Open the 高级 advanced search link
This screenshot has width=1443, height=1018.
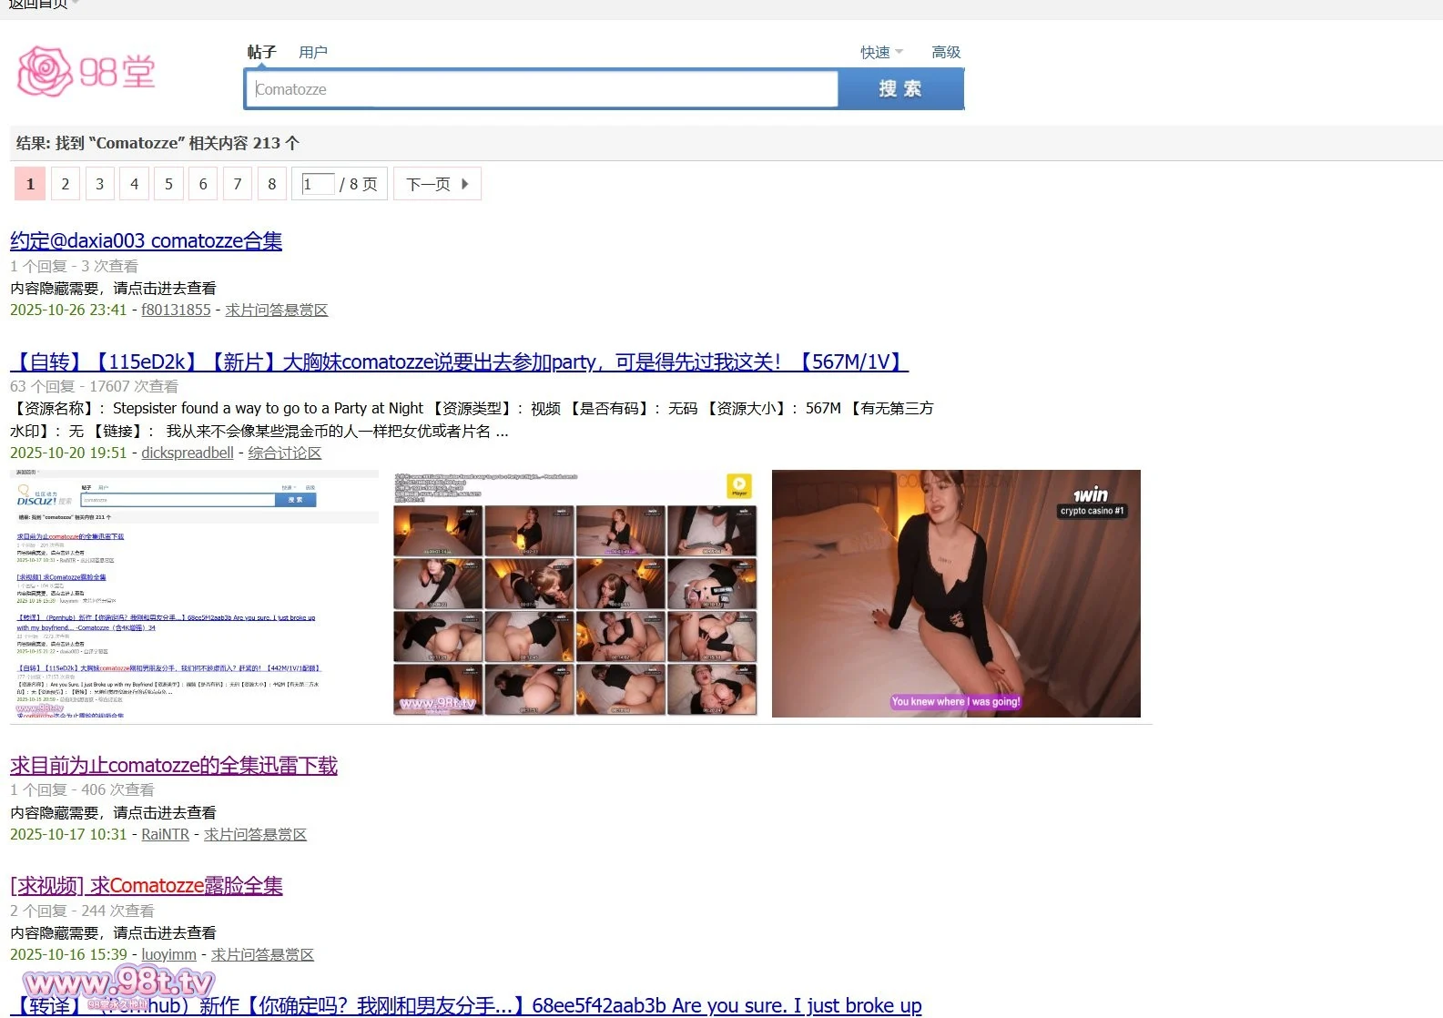pyautogui.click(x=945, y=53)
